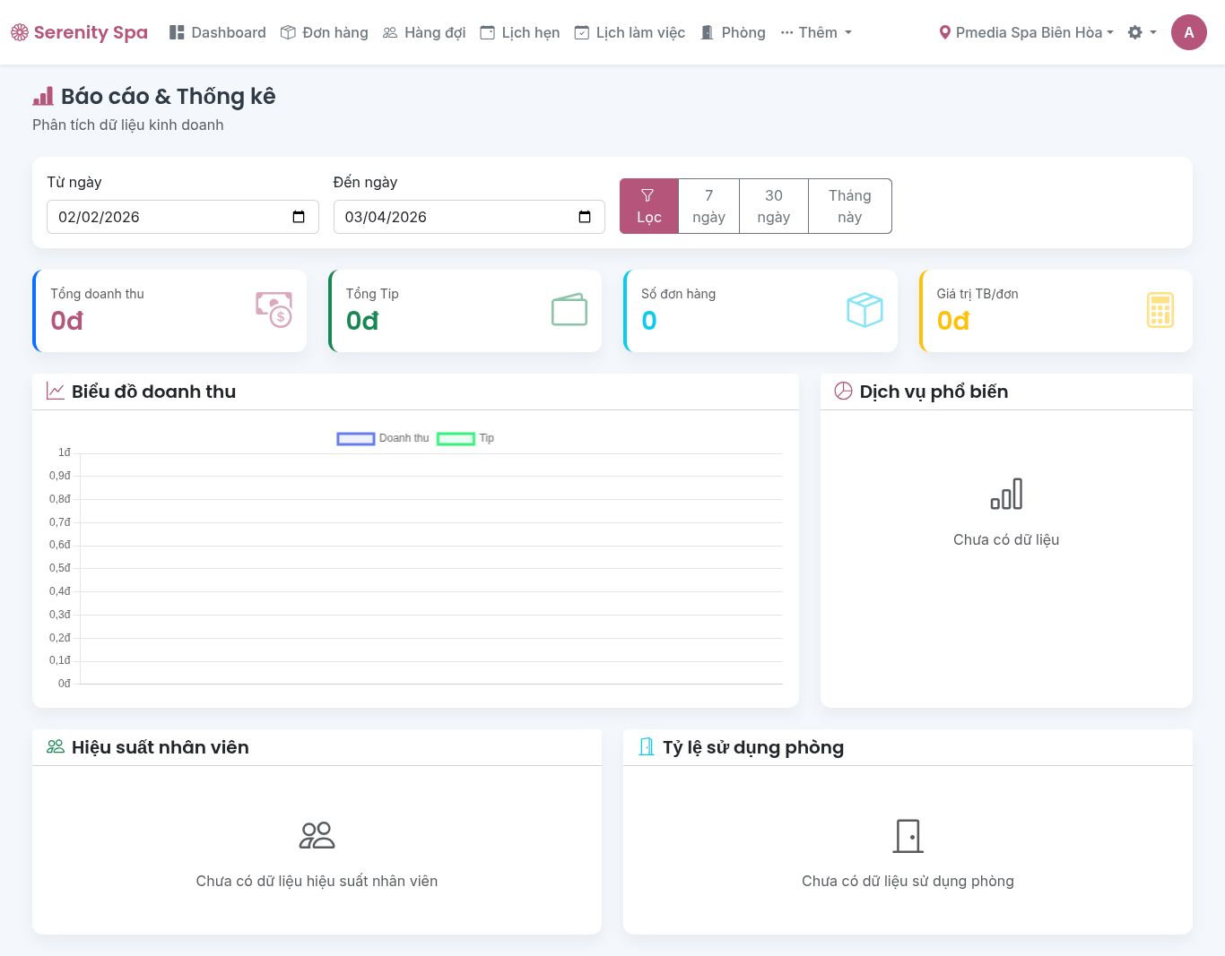Go to Đơn hàng orders page
This screenshot has width=1225, height=956.
click(x=325, y=32)
